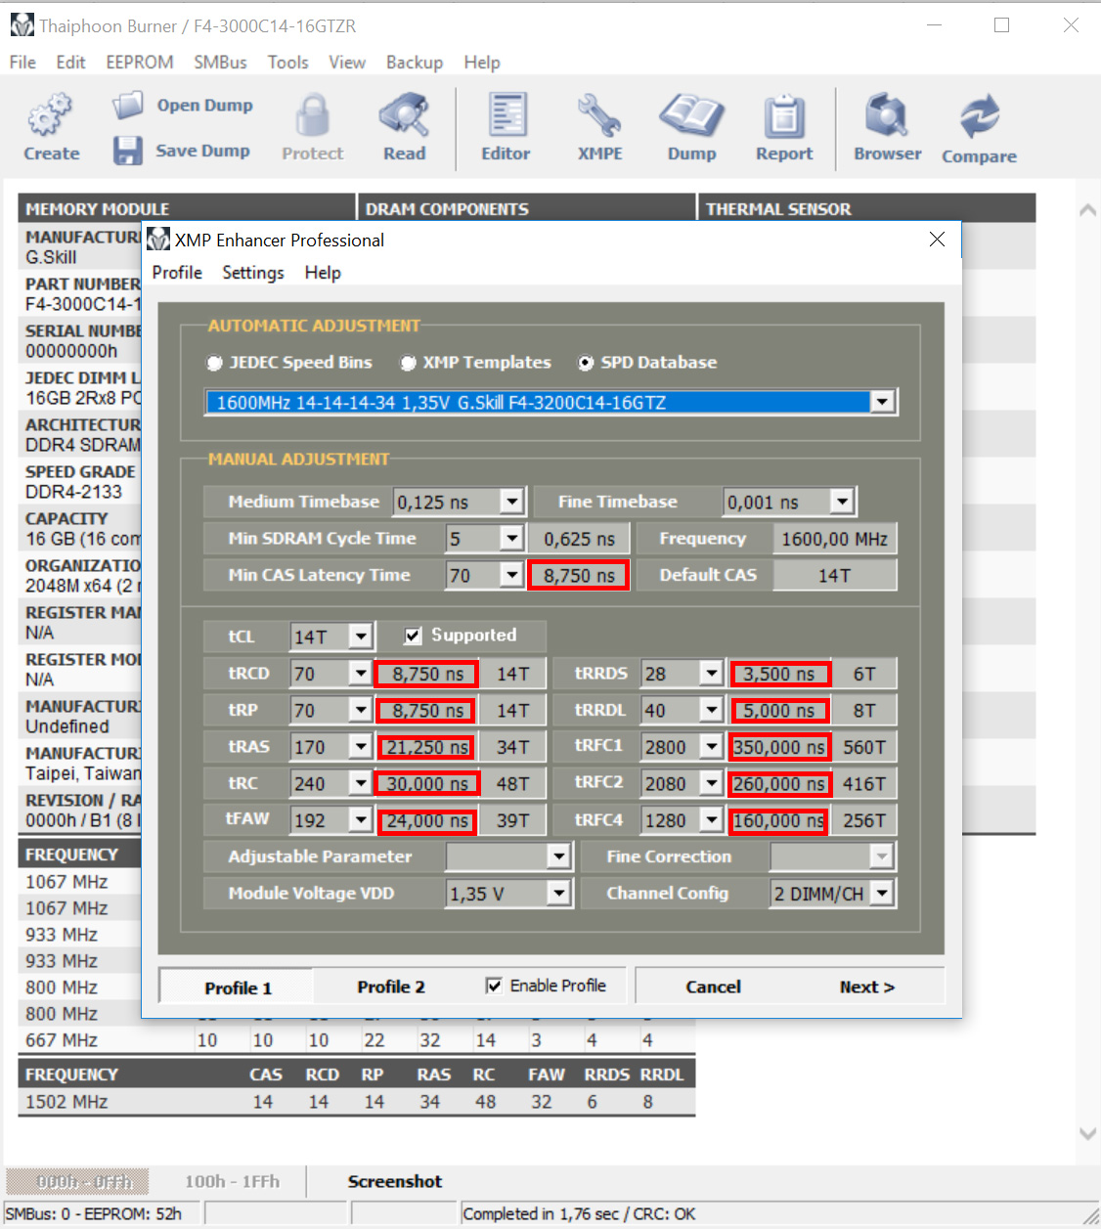Select JEDEC Speed Bins radio button
Screen dimensions: 1101x1229
click(214, 363)
